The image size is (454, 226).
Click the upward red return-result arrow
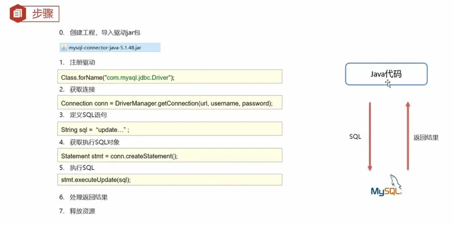408,136
